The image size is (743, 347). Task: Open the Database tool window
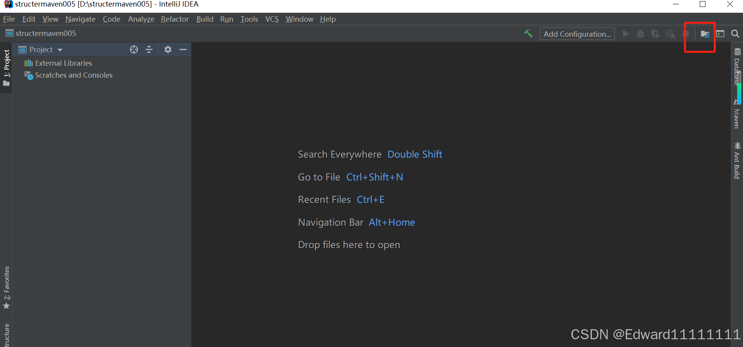pos(737,66)
